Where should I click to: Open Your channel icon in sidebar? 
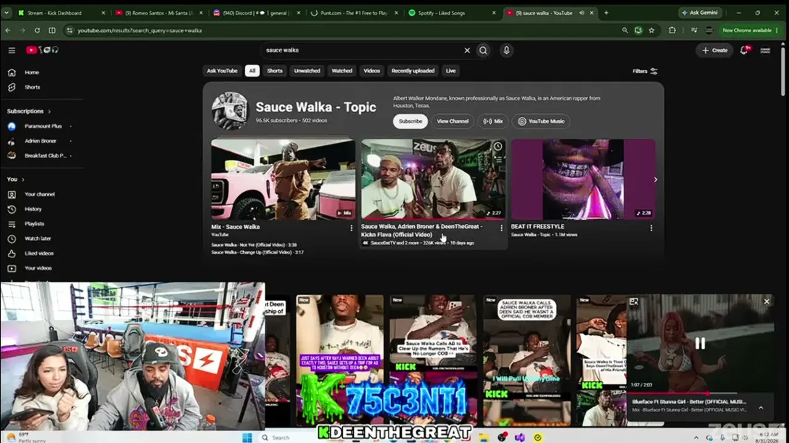coord(12,194)
